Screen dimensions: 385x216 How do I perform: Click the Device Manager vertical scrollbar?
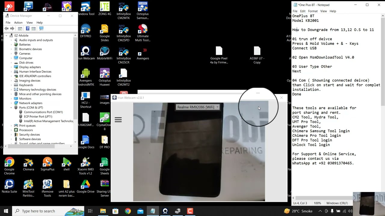pyautogui.click(x=75, y=88)
